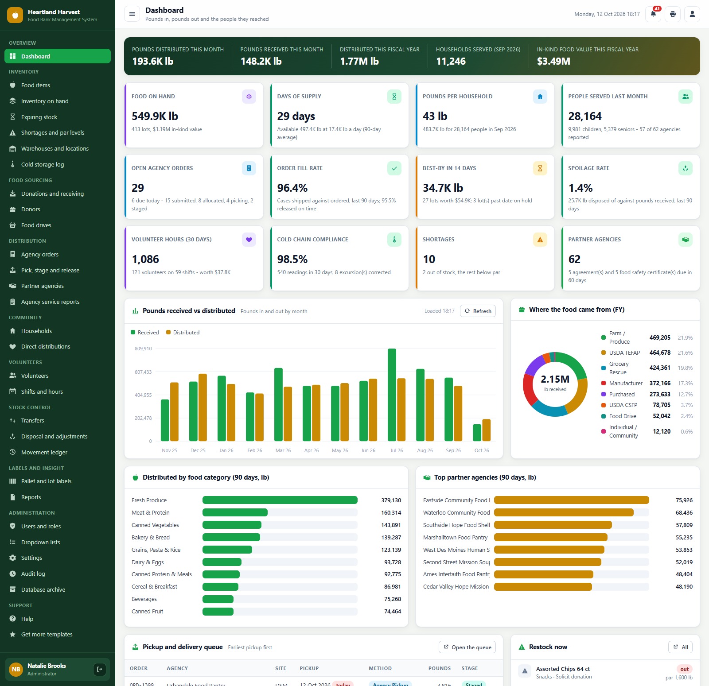Click the Eastside Community Food agency row
The image size is (709, 686).
click(558, 500)
